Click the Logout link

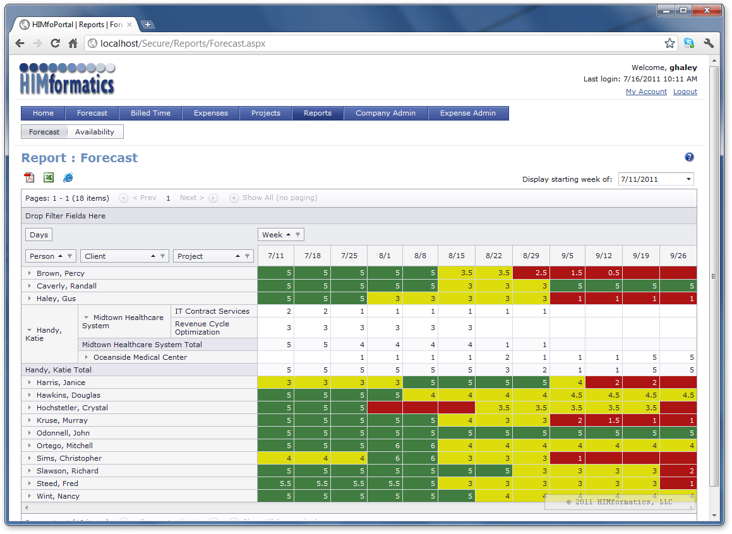point(685,92)
